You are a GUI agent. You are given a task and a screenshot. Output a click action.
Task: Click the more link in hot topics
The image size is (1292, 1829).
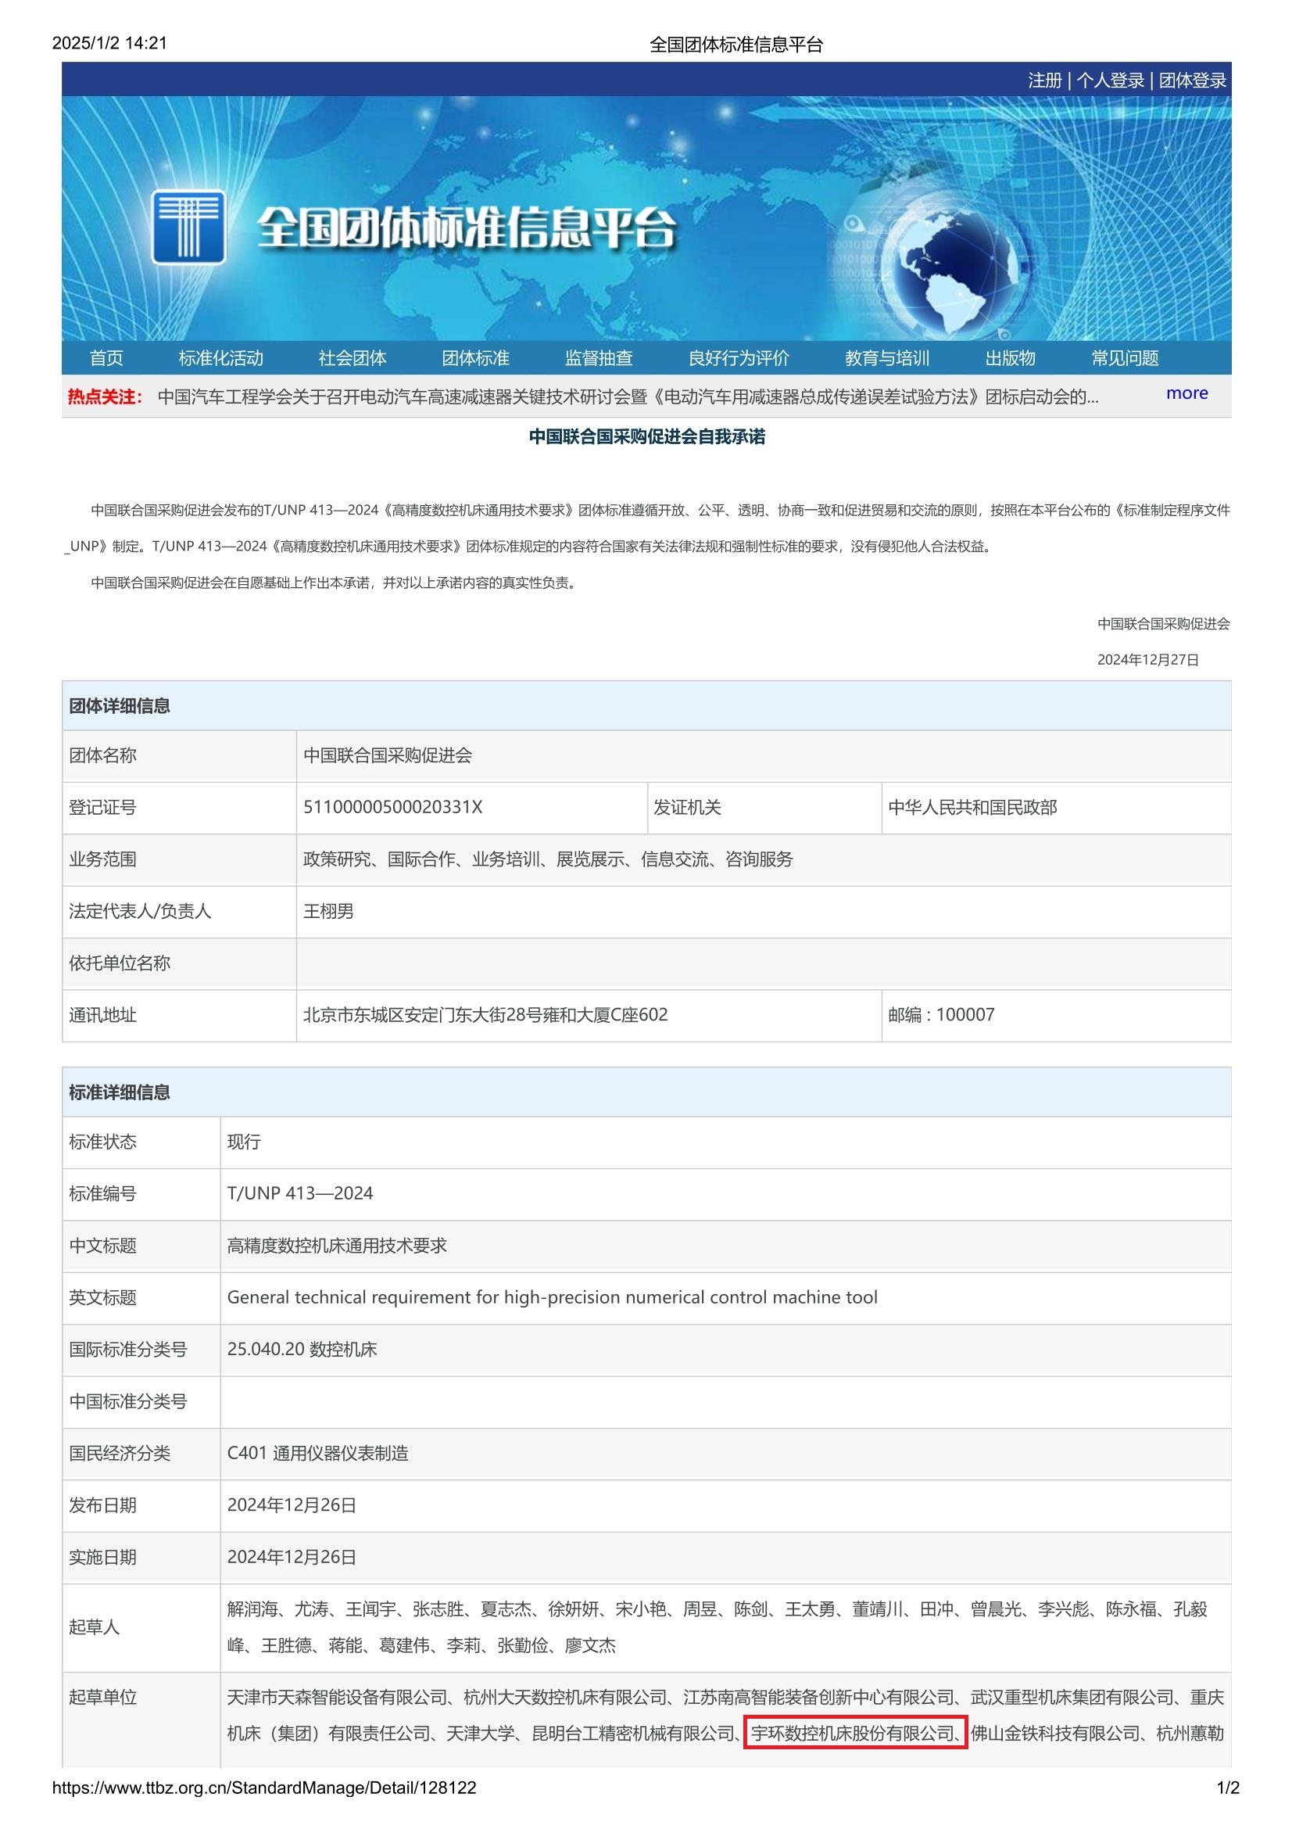point(1187,393)
